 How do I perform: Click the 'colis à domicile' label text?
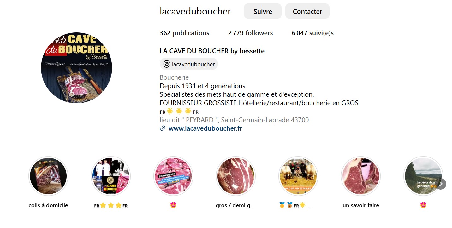[48, 205]
